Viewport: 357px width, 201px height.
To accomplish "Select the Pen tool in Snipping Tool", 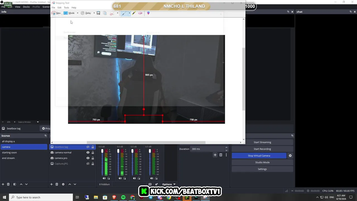I will tap(124, 13).
